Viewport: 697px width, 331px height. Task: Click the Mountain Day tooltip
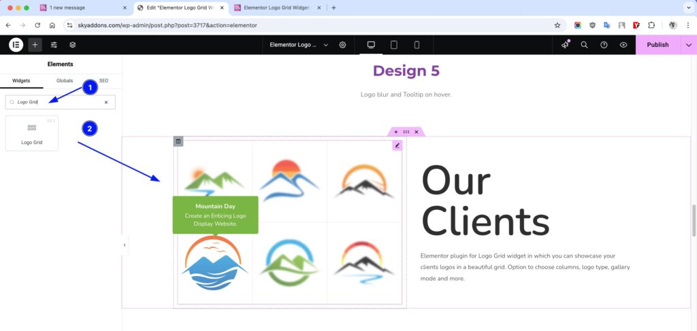[x=215, y=215]
